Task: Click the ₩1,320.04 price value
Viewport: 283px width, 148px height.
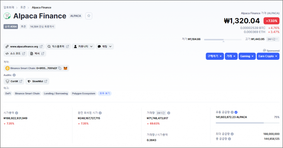Action: (x=242, y=21)
